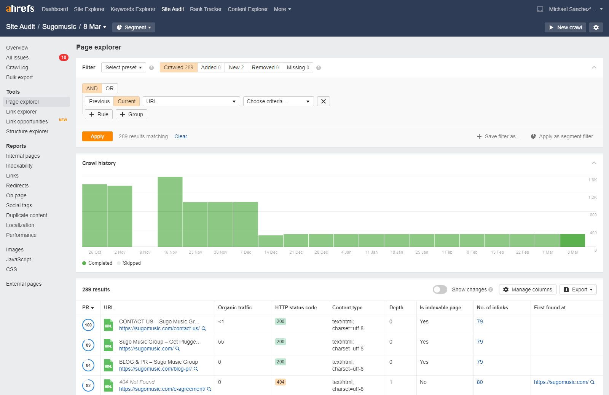Inspect sugomusic.com homepage URL magnifier icon
The width and height of the screenshot is (609, 395).
click(x=177, y=349)
